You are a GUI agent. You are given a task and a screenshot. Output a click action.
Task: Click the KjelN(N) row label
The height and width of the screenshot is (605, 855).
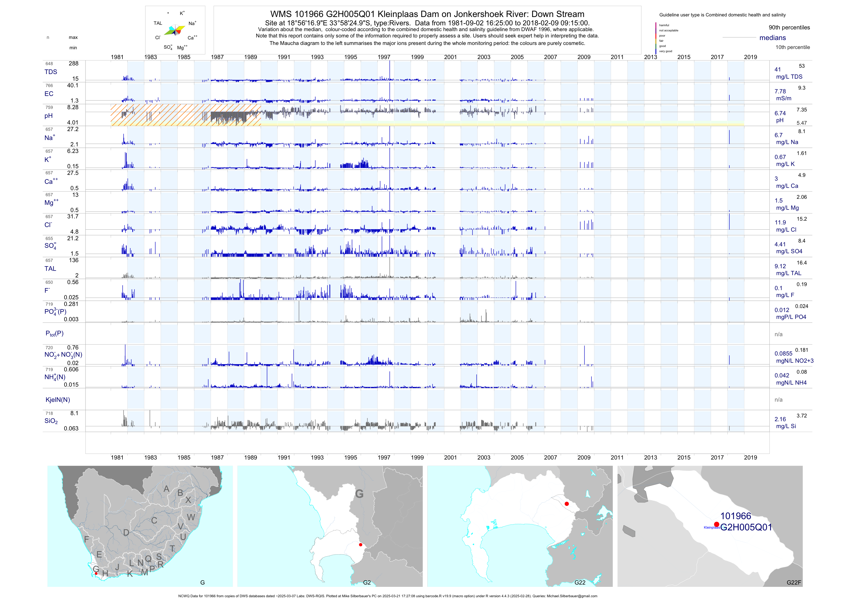tap(58, 400)
